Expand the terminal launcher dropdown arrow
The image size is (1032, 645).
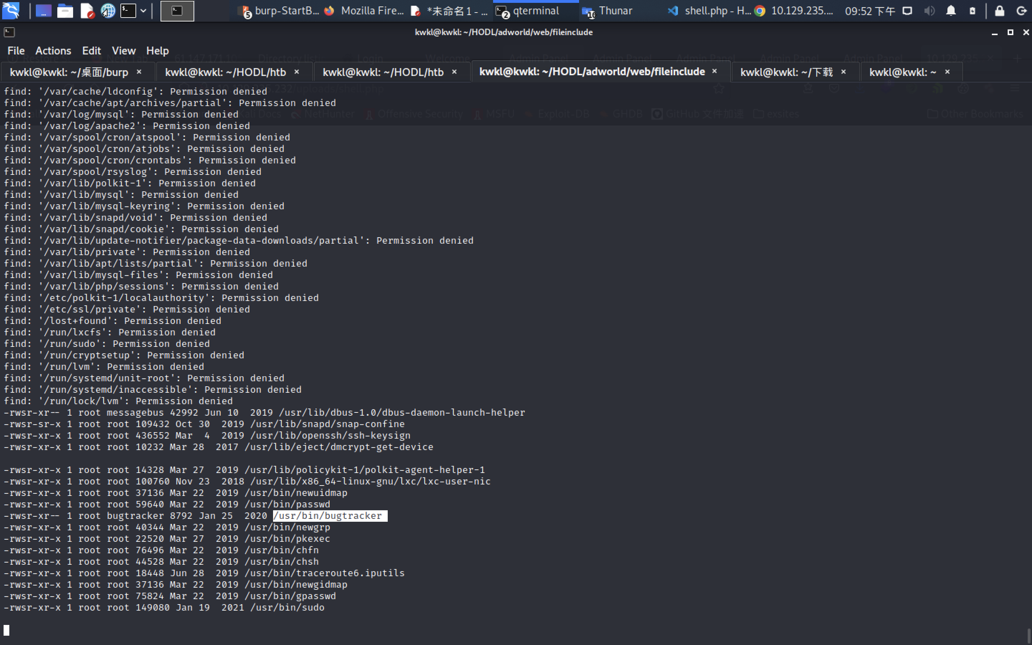tap(143, 11)
